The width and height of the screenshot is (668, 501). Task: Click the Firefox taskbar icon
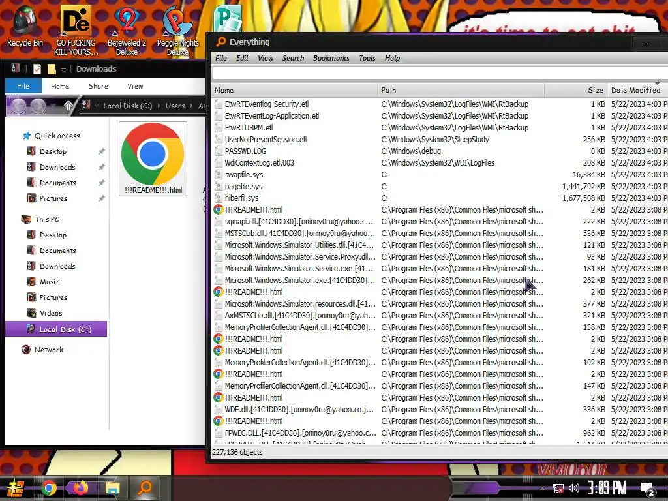(x=80, y=488)
